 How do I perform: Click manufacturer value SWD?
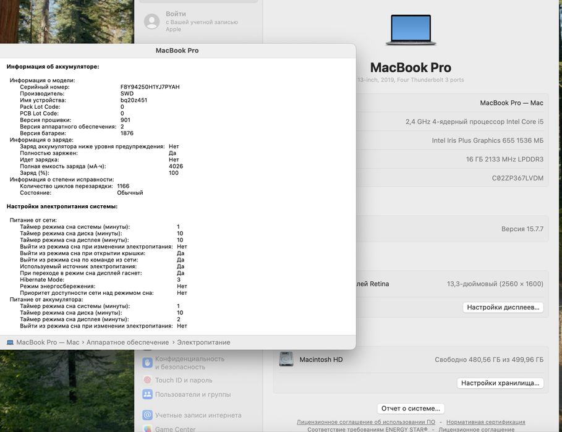point(127,93)
